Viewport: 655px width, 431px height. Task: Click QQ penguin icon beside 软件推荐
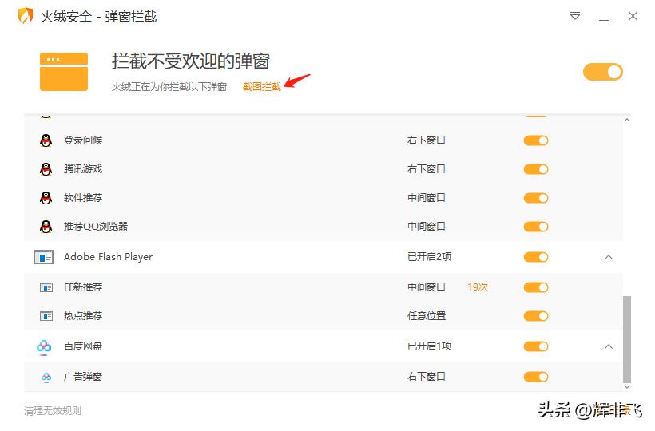pos(46,198)
